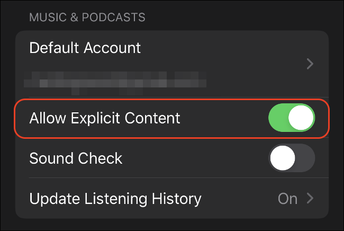Screen dimensions: 344x231
Task: Click the white knob on the Explicit Content switch
Action: [x=301, y=118]
